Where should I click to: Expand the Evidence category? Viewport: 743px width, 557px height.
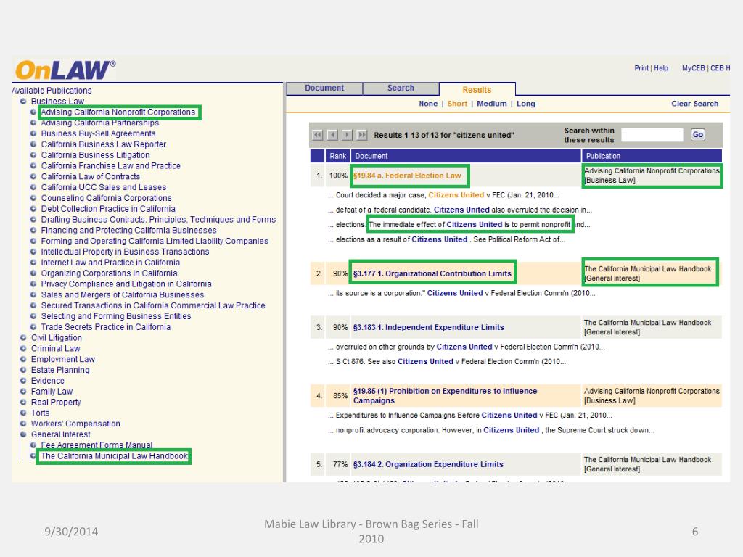tap(23, 381)
